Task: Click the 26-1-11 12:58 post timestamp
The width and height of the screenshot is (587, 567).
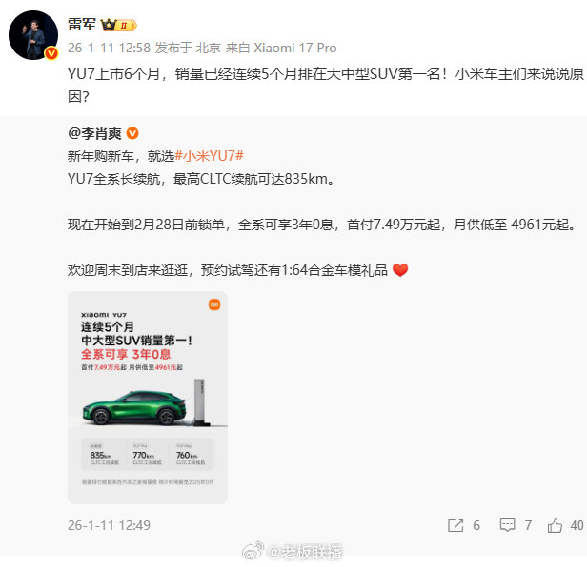Action: tap(109, 48)
